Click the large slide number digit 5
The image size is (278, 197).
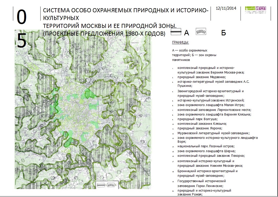coord(22,40)
